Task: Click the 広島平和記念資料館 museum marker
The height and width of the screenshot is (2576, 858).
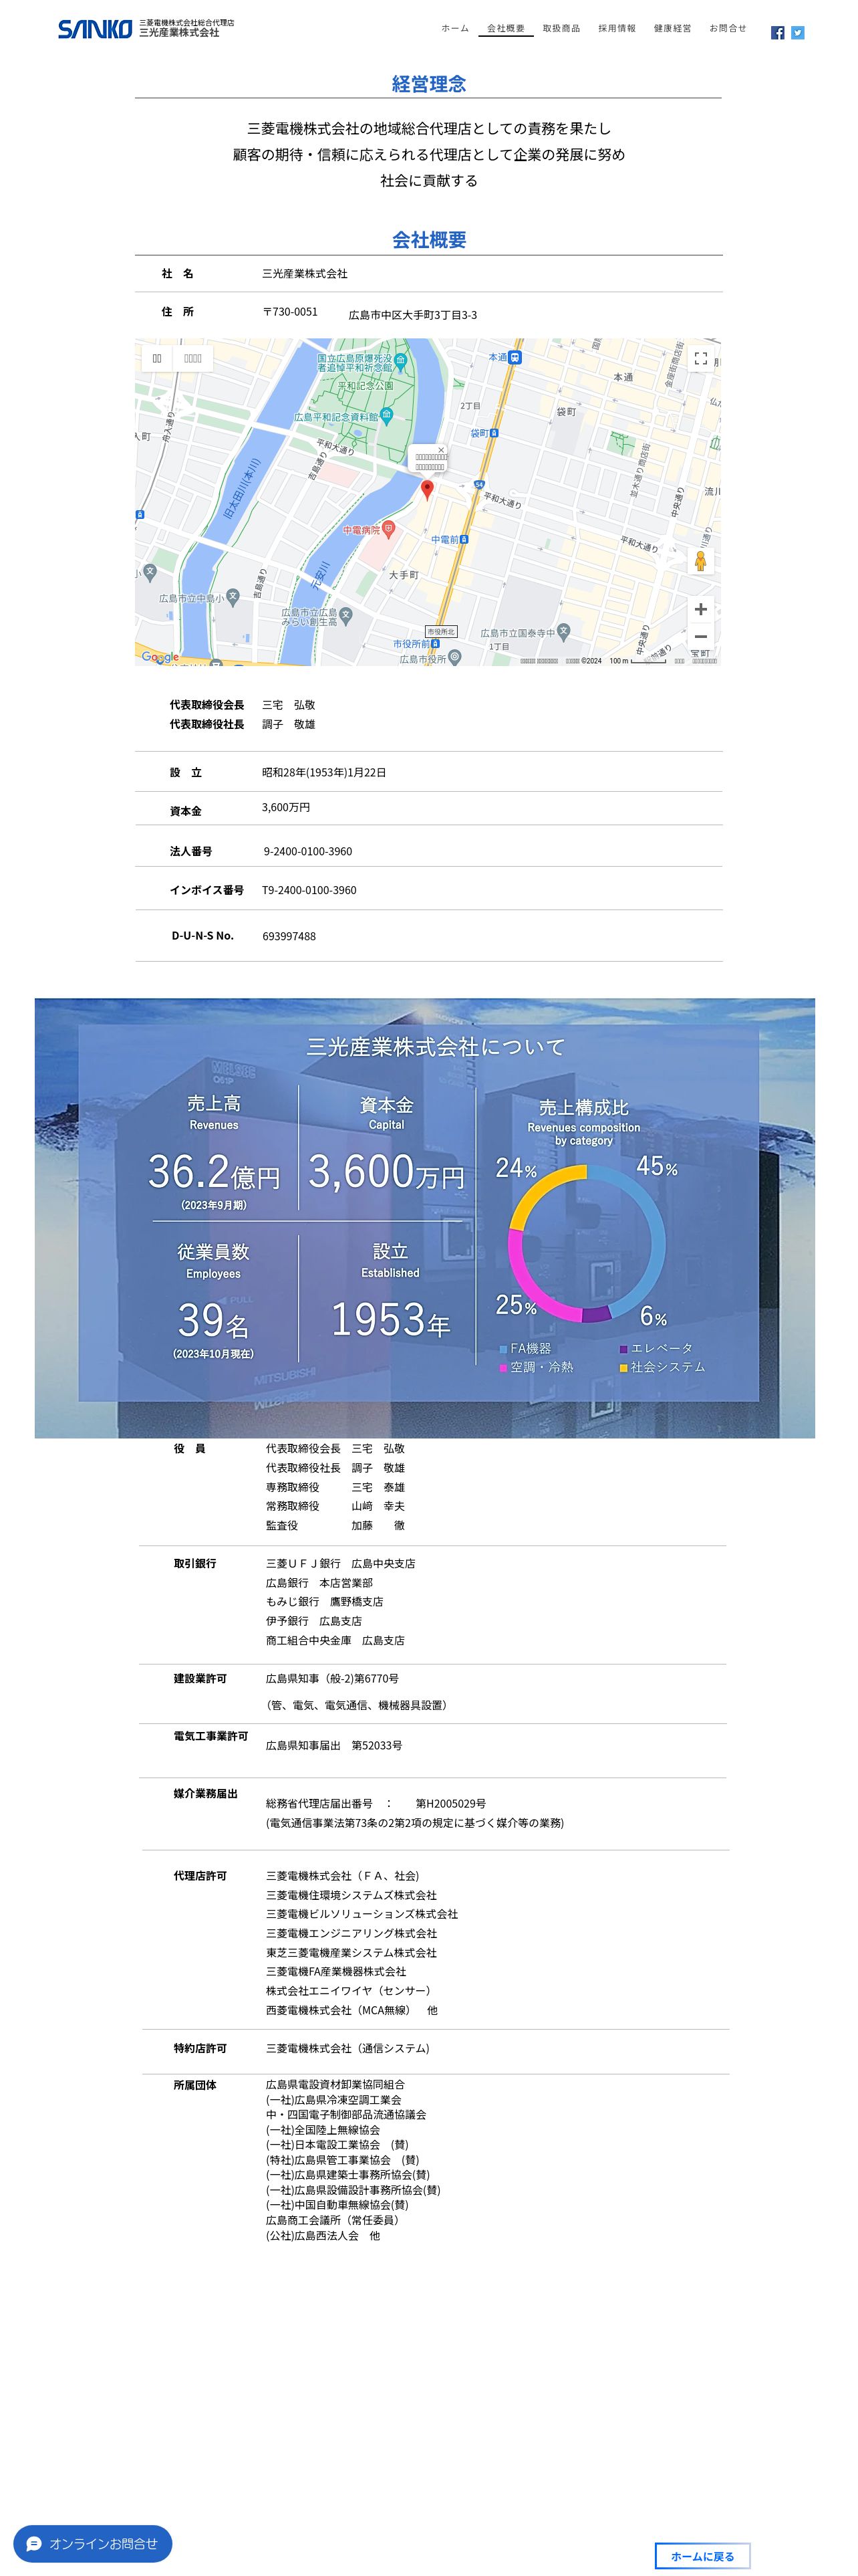Action: tap(386, 415)
